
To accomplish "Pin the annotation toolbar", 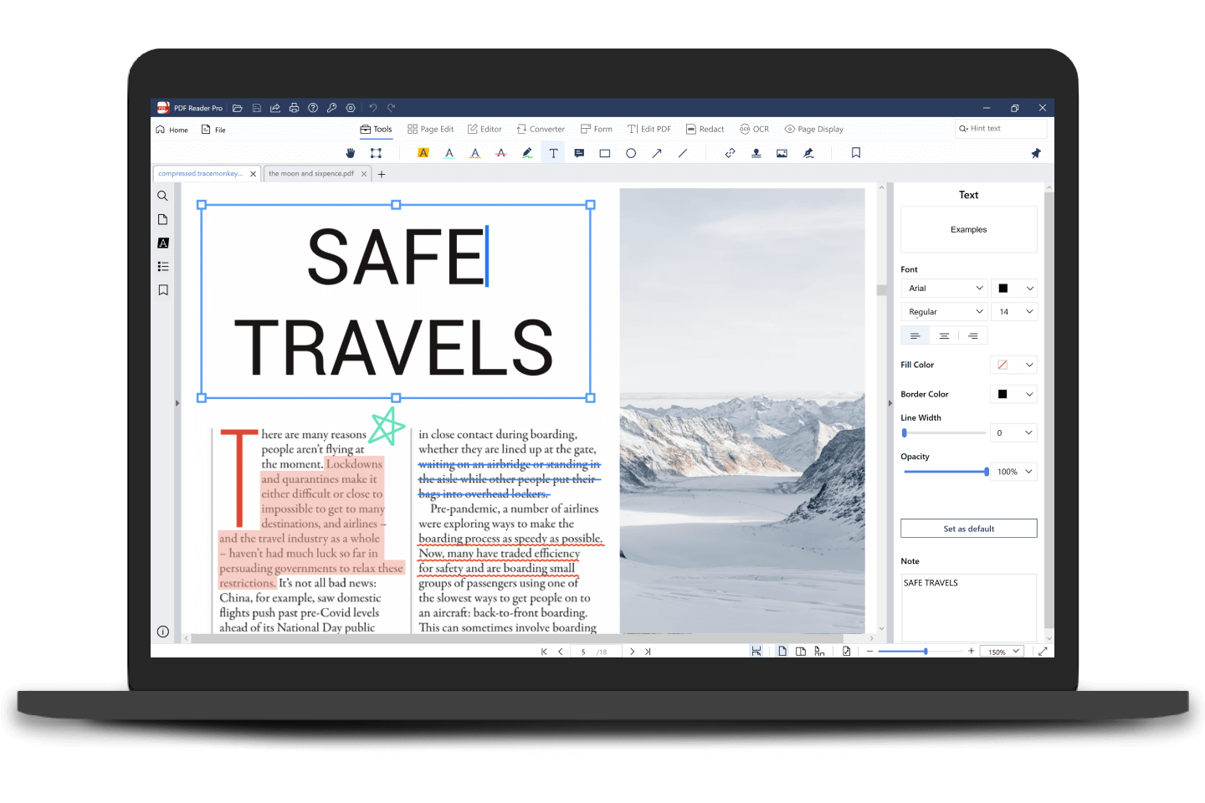I will (1036, 153).
